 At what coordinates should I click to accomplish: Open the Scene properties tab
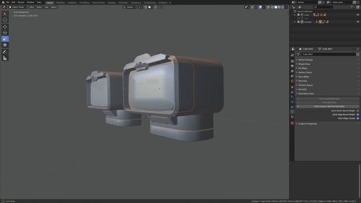pos(292,76)
